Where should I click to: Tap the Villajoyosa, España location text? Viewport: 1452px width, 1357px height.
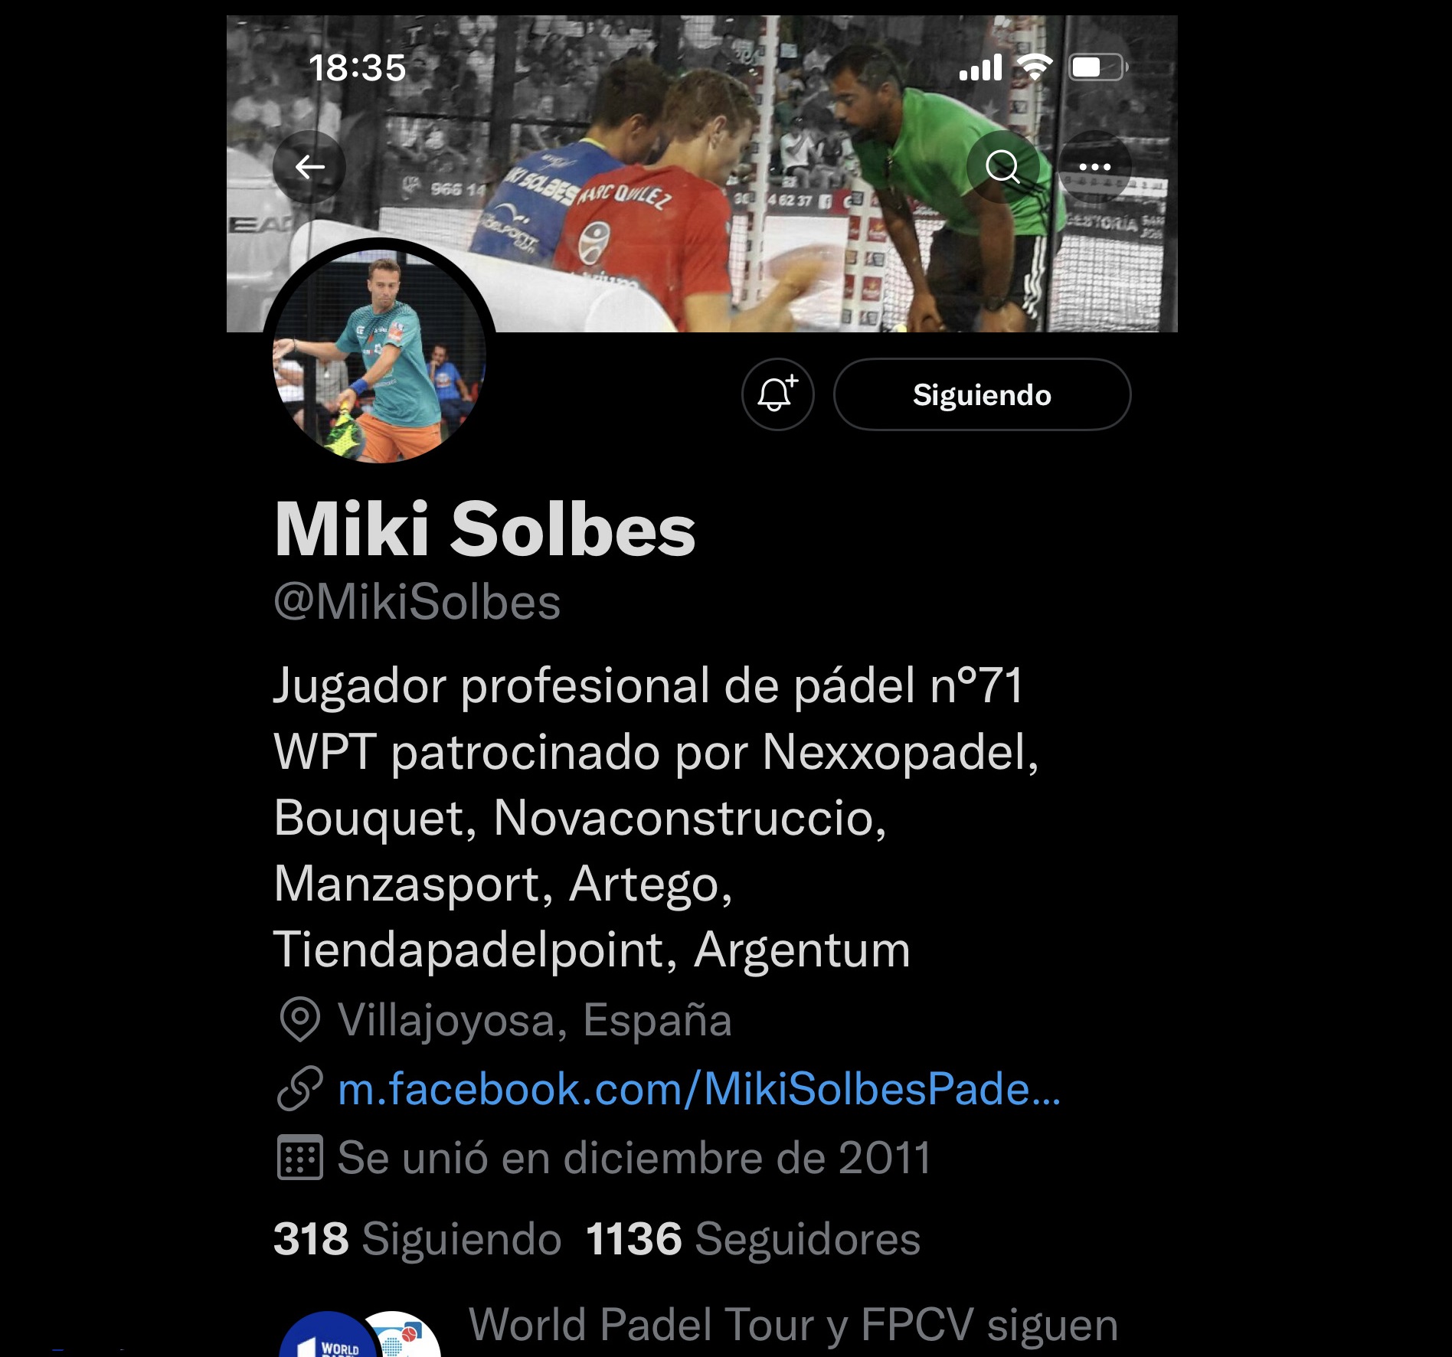click(x=535, y=1020)
